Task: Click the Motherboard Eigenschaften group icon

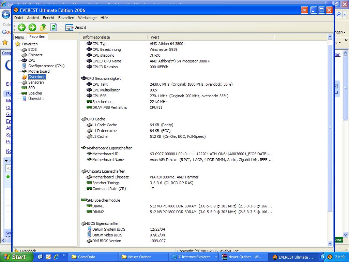Action: tap(84, 148)
